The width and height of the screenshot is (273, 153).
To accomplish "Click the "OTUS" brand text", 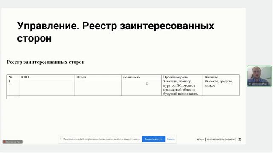I will click(200, 139).
